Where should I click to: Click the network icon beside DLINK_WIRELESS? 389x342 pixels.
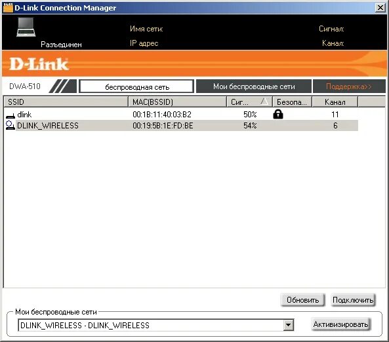click(x=10, y=125)
